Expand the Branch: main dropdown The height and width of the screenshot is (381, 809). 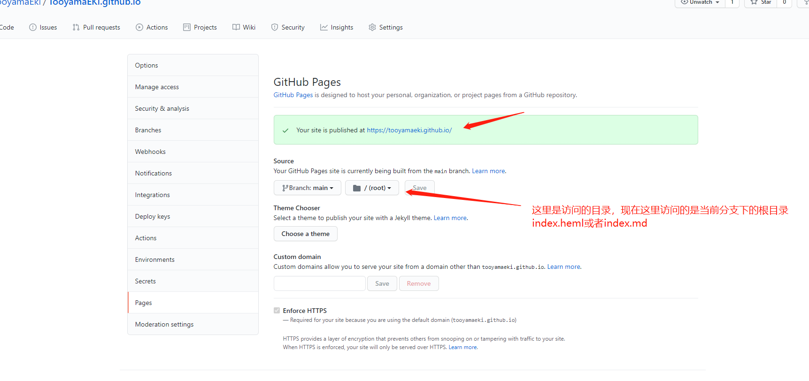tap(308, 188)
